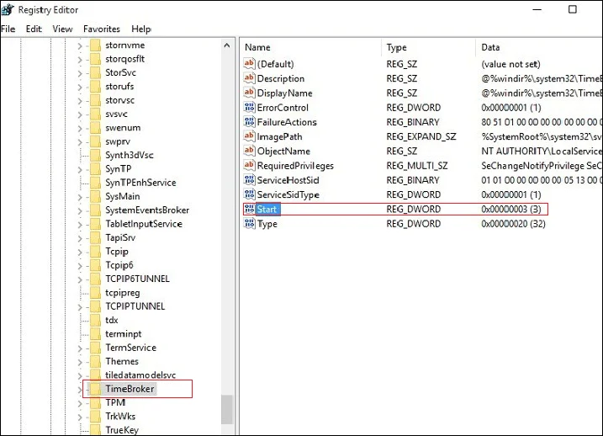The height and width of the screenshot is (436, 603).
Task: Click the tree pane scrollbar thumb
Action: [227, 409]
